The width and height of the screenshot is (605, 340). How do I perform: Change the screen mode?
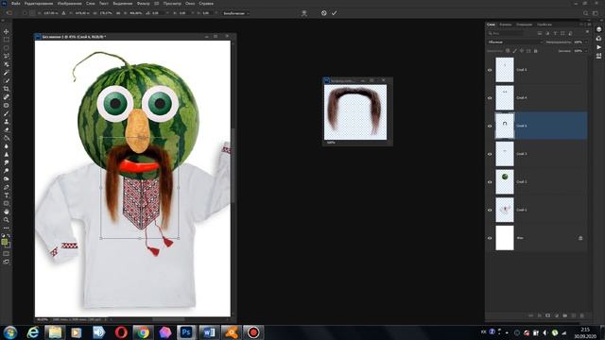click(7, 262)
